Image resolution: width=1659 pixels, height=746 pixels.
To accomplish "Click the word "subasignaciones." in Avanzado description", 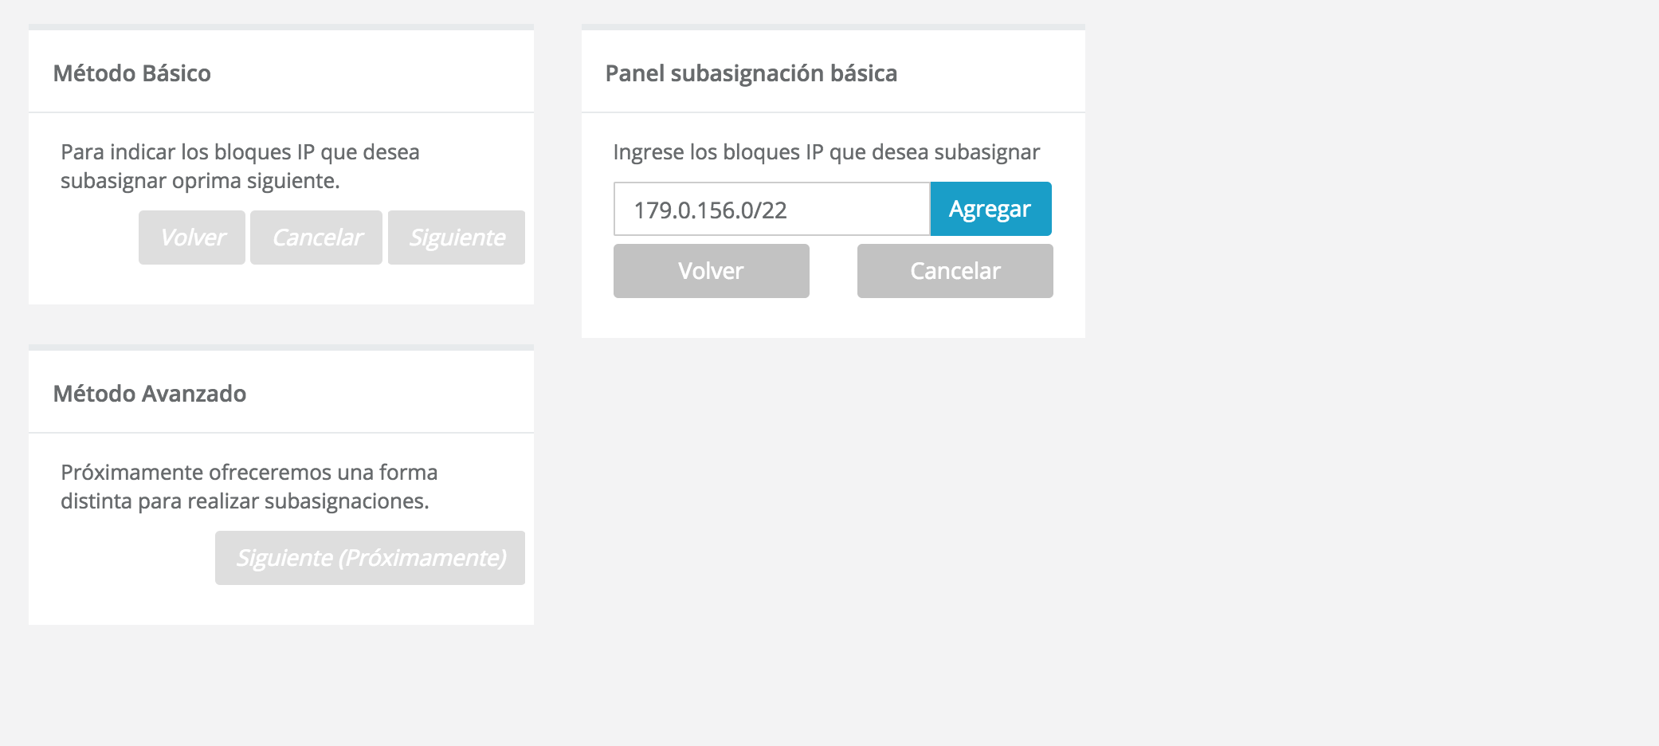I will [347, 501].
